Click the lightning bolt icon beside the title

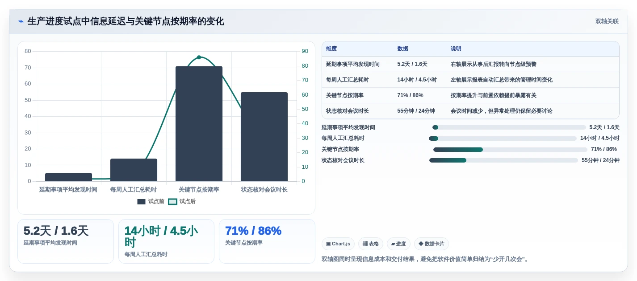click(x=21, y=21)
